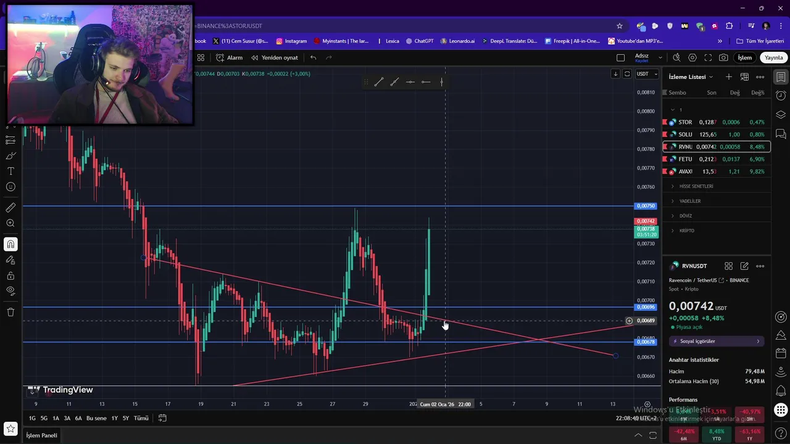This screenshot has width=790, height=444.
Task: Select the layout rectangle icon
Action: click(621, 57)
